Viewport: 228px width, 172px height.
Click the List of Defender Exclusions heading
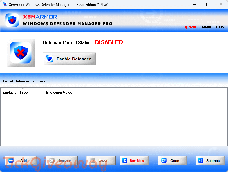[x=26, y=81]
